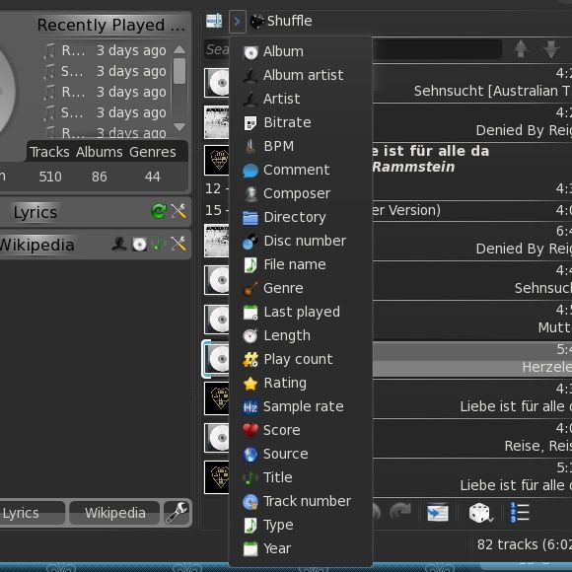Jump to previous search result arrow
This screenshot has width=572, height=572.
(521, 49)
